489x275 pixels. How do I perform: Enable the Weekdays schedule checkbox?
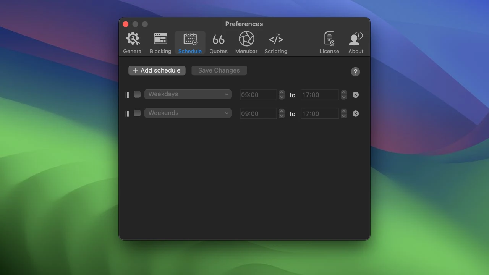(137, 94)
